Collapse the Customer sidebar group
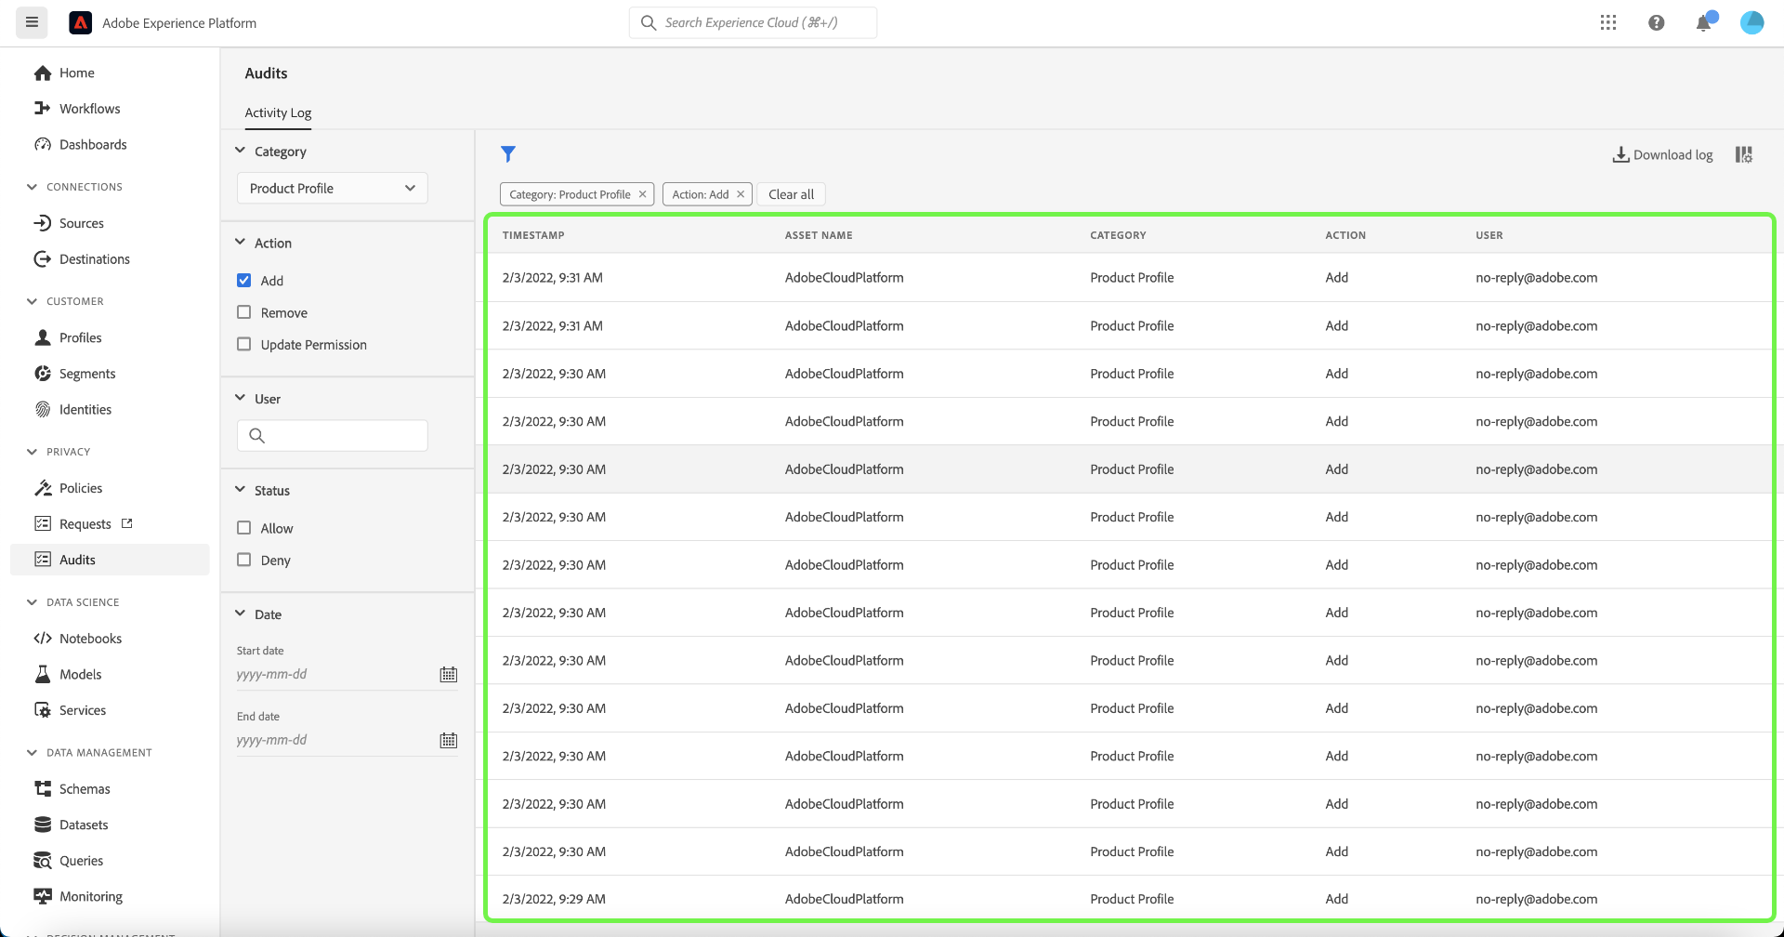The image size is (1784, 937). (x=33, y=301)
